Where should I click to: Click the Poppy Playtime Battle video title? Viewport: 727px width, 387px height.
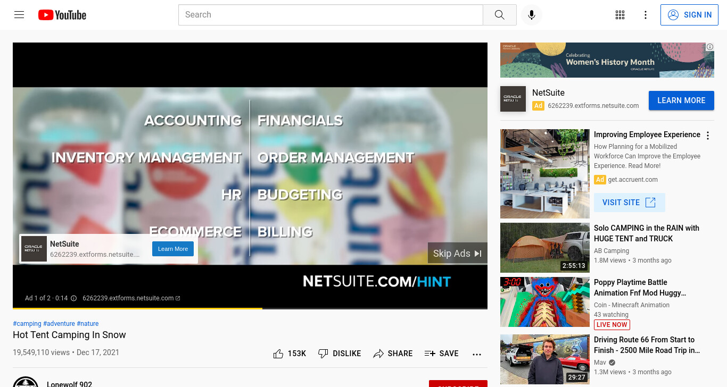[640, 288]
